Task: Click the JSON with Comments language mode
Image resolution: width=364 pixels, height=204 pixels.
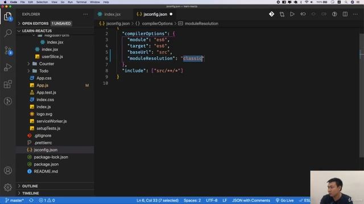Action: (251, 200)
